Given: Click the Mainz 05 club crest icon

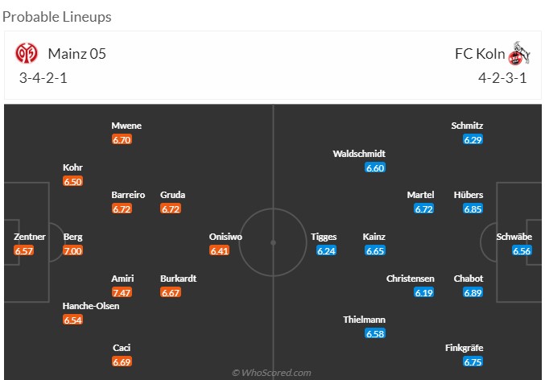Looking at the screenshot, I should (27, 54).
